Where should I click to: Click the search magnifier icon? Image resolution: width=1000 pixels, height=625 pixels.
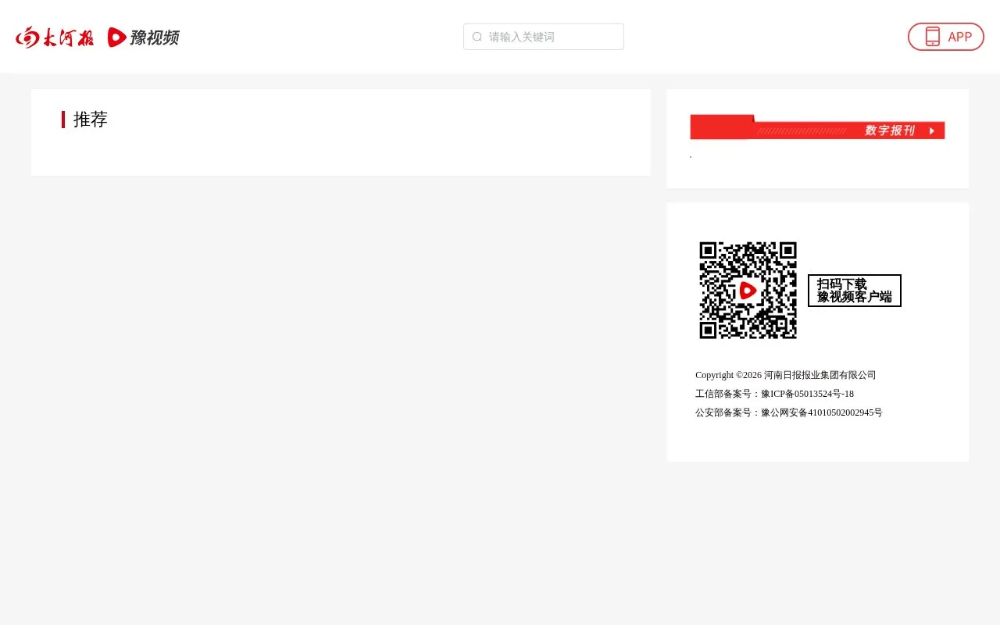[477, 37]
